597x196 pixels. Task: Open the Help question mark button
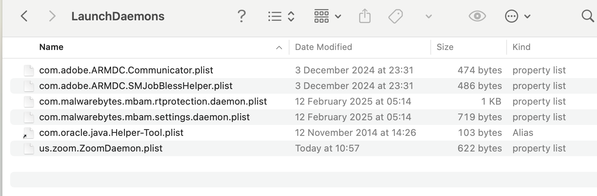coord(242,16)
